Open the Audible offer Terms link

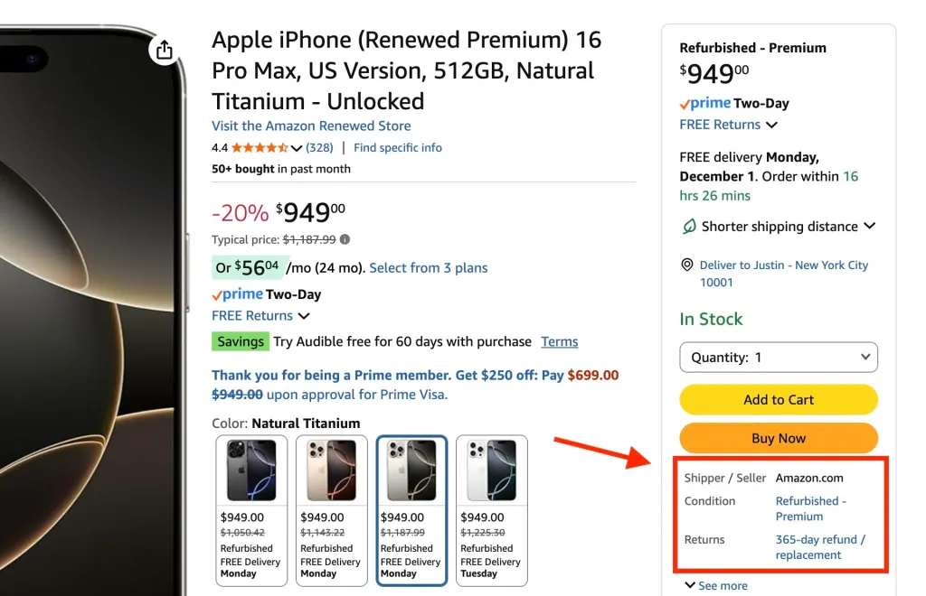(x=559, y=341)
